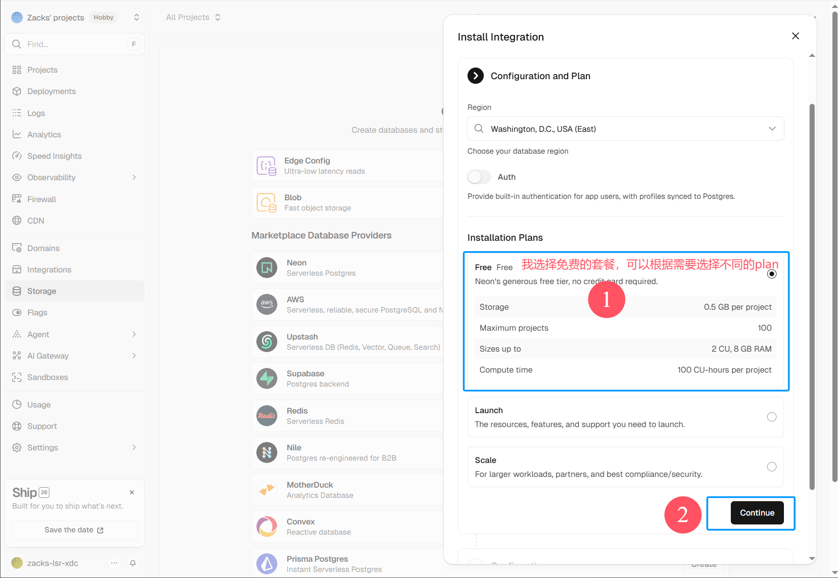Select the Free plan radio button
Image resolution: width=838 pixels, height=578 pixels.
tap(772, 274)
